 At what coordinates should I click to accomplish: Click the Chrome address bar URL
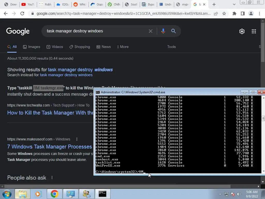pyautogui.click(x=123, y=13)
